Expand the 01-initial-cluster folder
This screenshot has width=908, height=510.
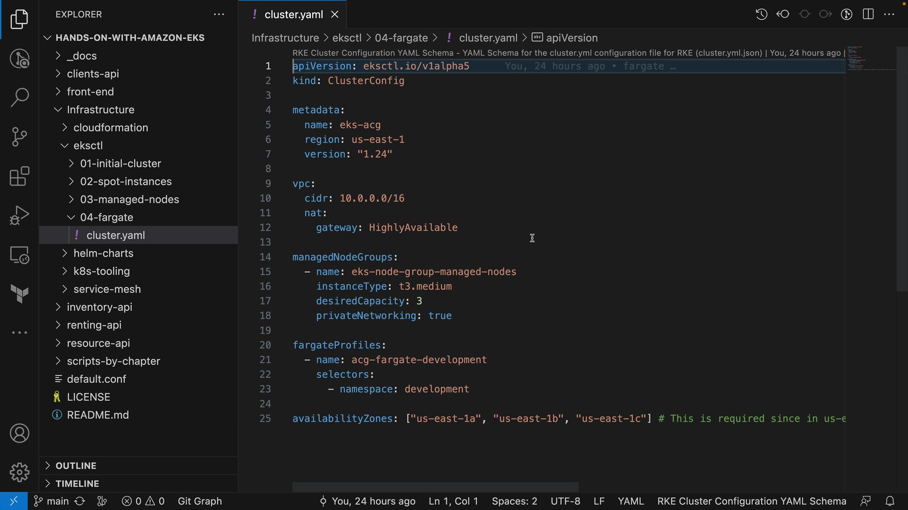coord(121,163)
